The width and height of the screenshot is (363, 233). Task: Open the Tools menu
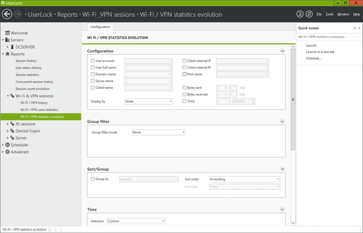(329, 14)
